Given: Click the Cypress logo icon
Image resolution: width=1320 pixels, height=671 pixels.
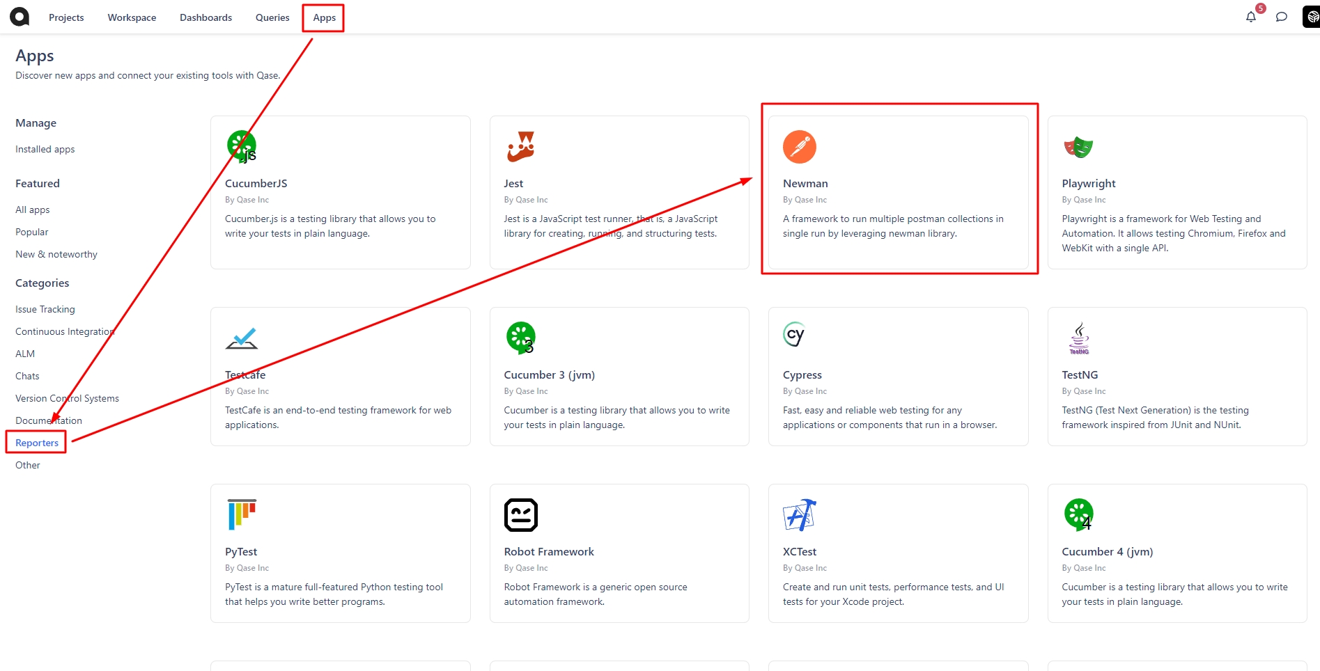Looking at the screenshot, I should (794, 335).
